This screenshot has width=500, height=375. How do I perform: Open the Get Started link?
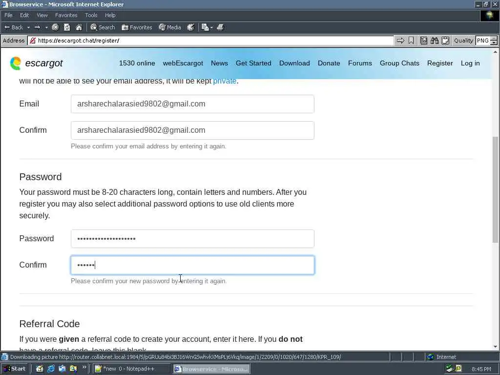coord(253,63)
